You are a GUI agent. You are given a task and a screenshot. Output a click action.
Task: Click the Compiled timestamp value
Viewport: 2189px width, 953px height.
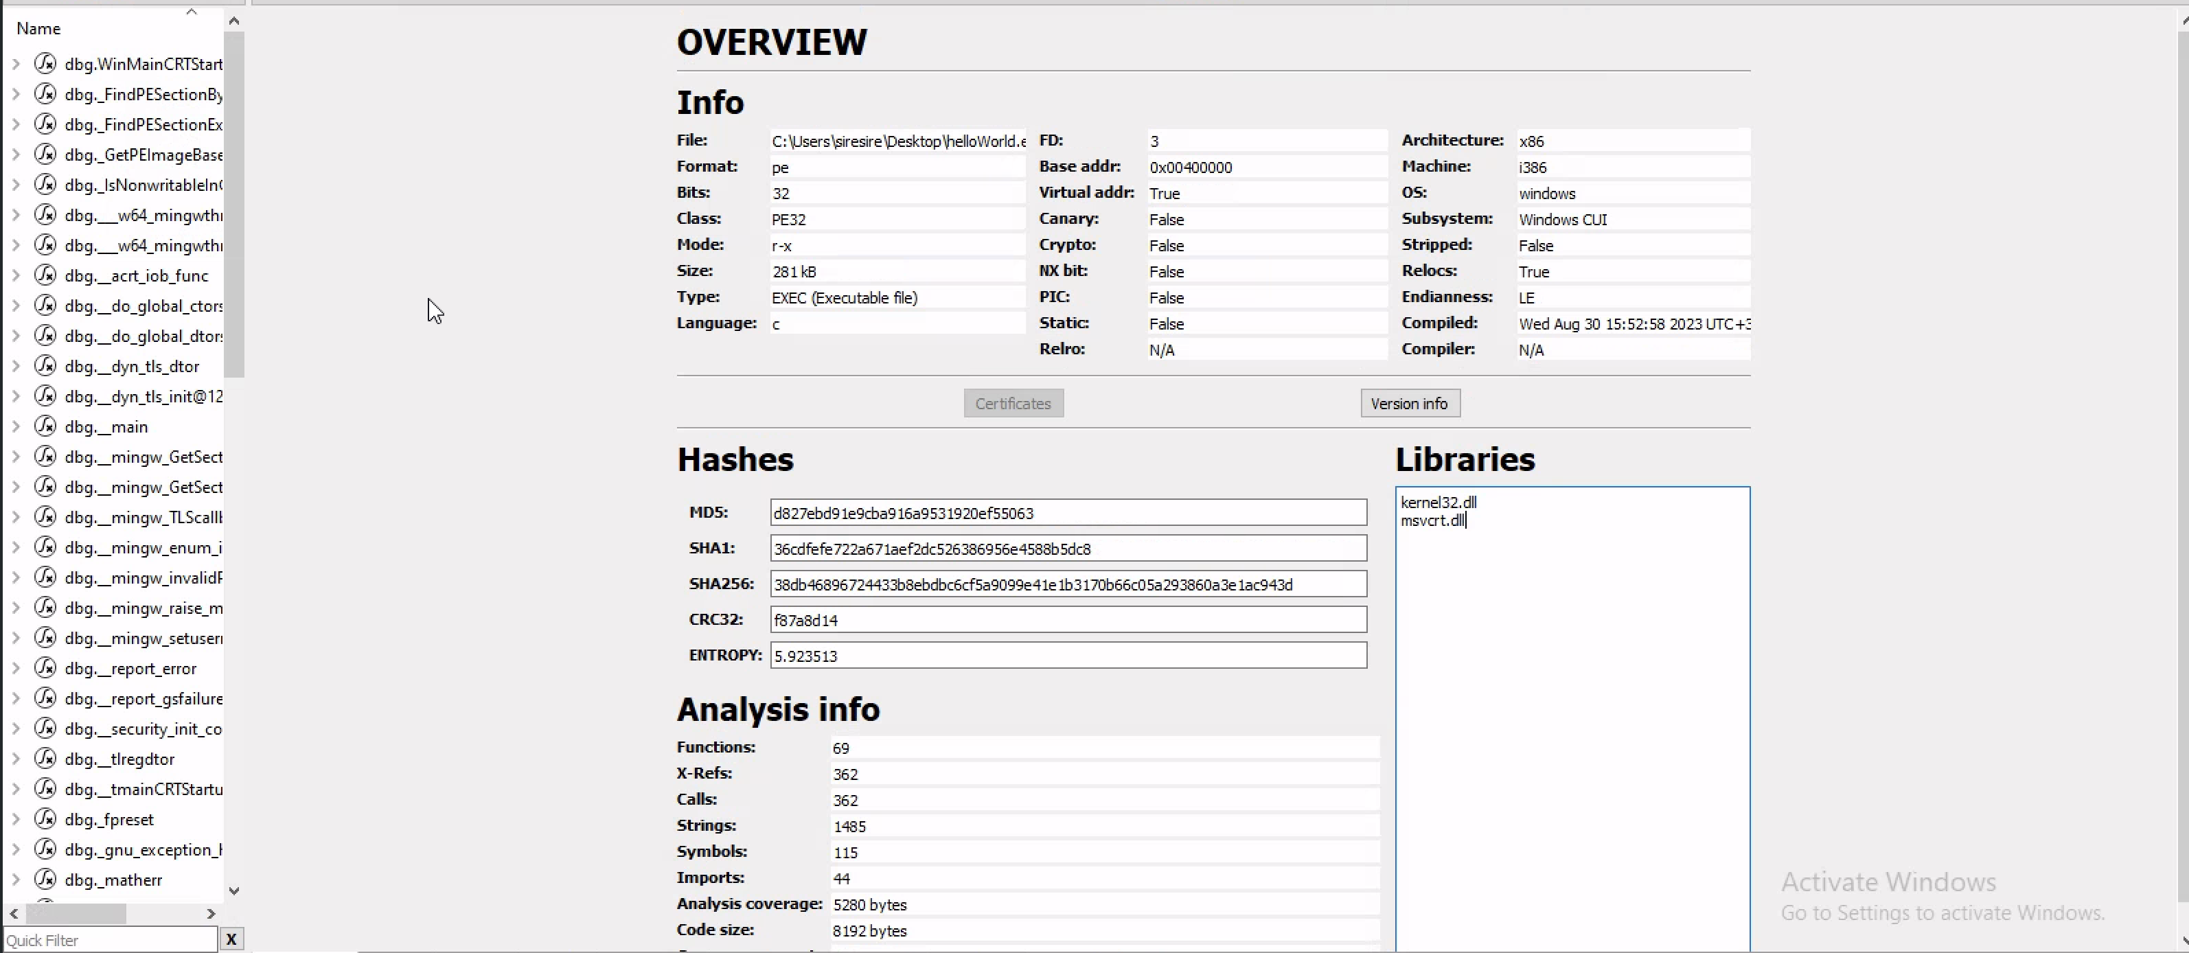pyautogui.click(x=1634, y=323)
